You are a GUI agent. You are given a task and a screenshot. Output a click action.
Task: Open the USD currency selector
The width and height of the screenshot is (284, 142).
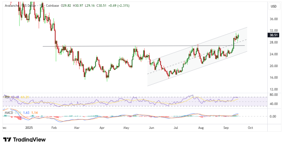tap(273, 6)
